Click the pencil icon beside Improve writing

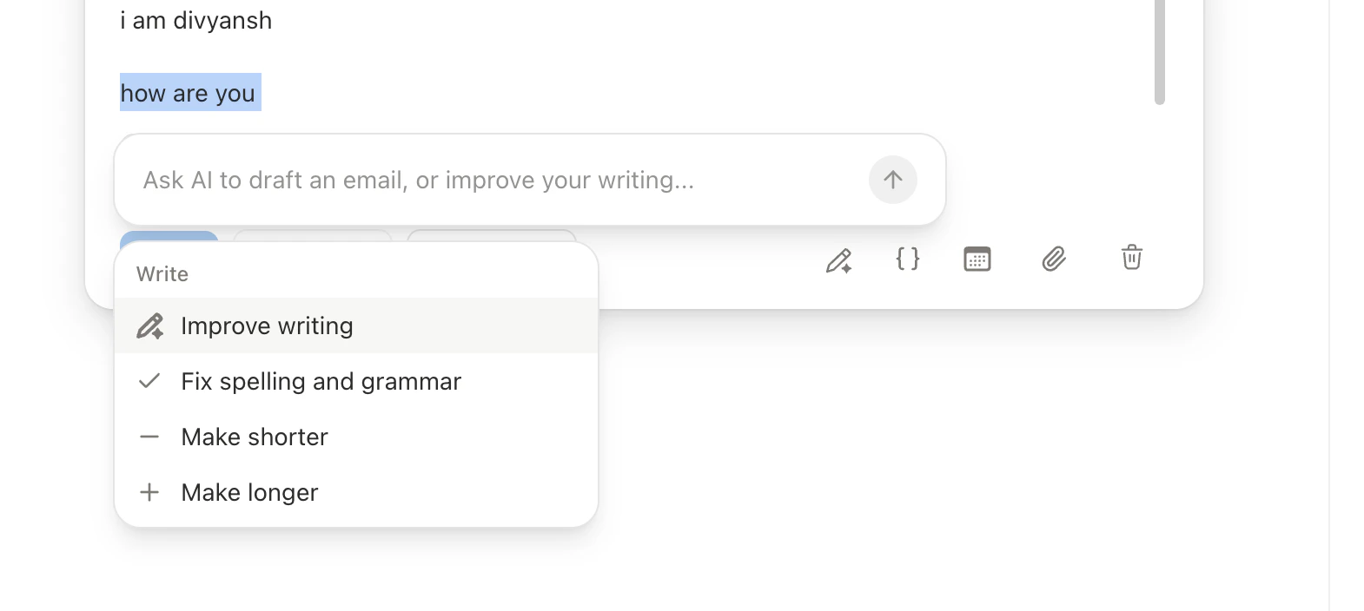[x=150, y=325]
